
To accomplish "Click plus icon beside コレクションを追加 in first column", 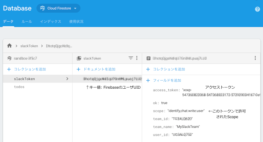I will coord(9,69).
